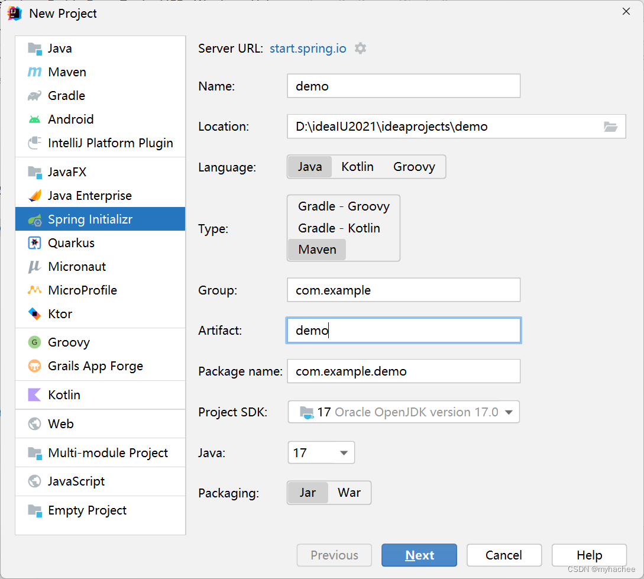Click the Ktor icon
The width and height of the screenshot is (644, 579).
(x=35, y=314)
